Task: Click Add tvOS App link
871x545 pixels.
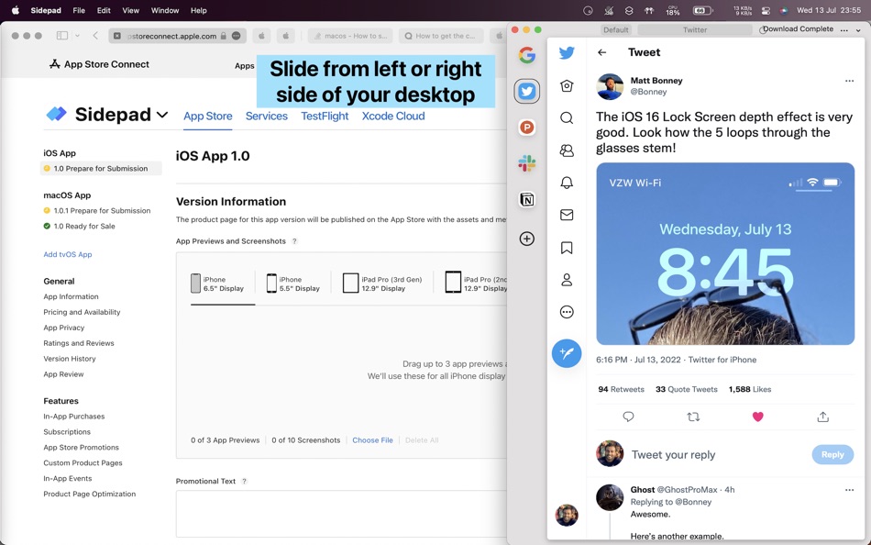Action: pyautogui.click(x=68, y=254)
